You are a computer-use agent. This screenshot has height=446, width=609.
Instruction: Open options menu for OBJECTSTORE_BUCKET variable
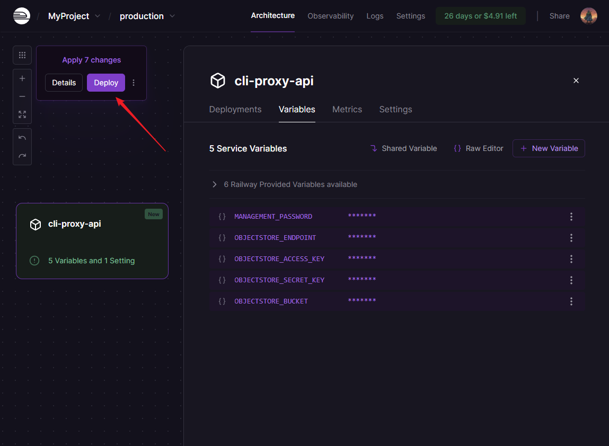click(x=571, y=301)
